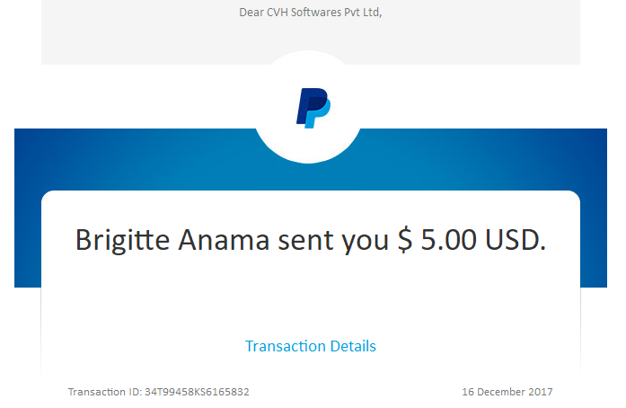Image resolution: width=626 pixels, height=408 pixels.
Task: Click the sender name Brigitte Anama
Action: click(x=172, y=240)
